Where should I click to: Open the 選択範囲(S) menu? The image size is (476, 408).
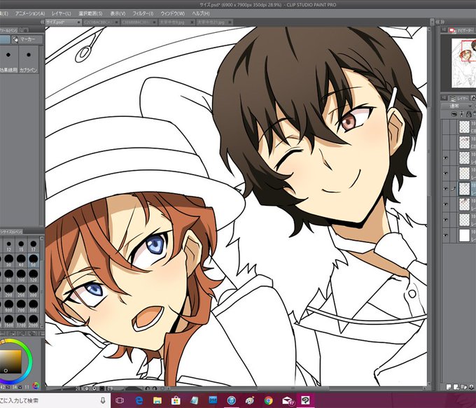pos(90,14)
